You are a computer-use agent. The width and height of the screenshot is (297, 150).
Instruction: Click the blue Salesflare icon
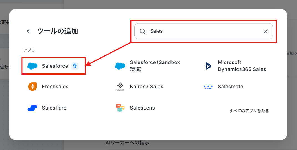click(x=32, y=108)
